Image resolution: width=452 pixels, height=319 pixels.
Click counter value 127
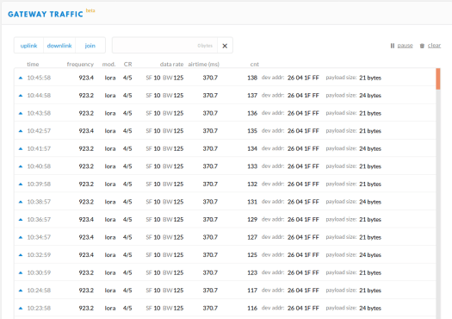[252, 237]
